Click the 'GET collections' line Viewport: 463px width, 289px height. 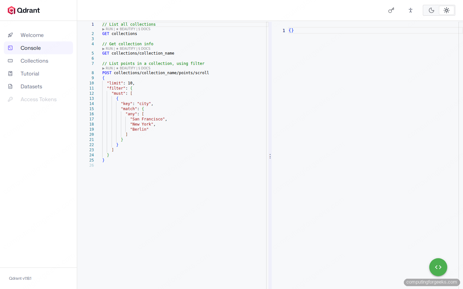tap(120, 34)
